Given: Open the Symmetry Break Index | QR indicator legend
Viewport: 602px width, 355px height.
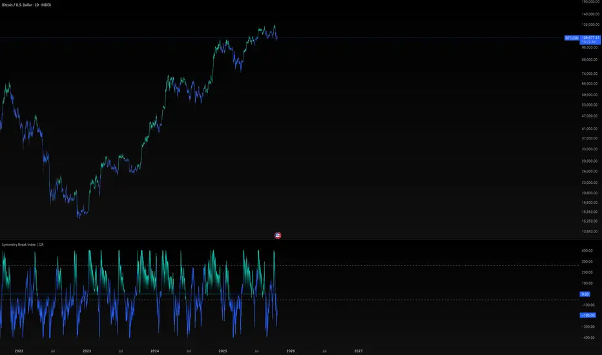Looking at the screenshot, I should (23, 245).
